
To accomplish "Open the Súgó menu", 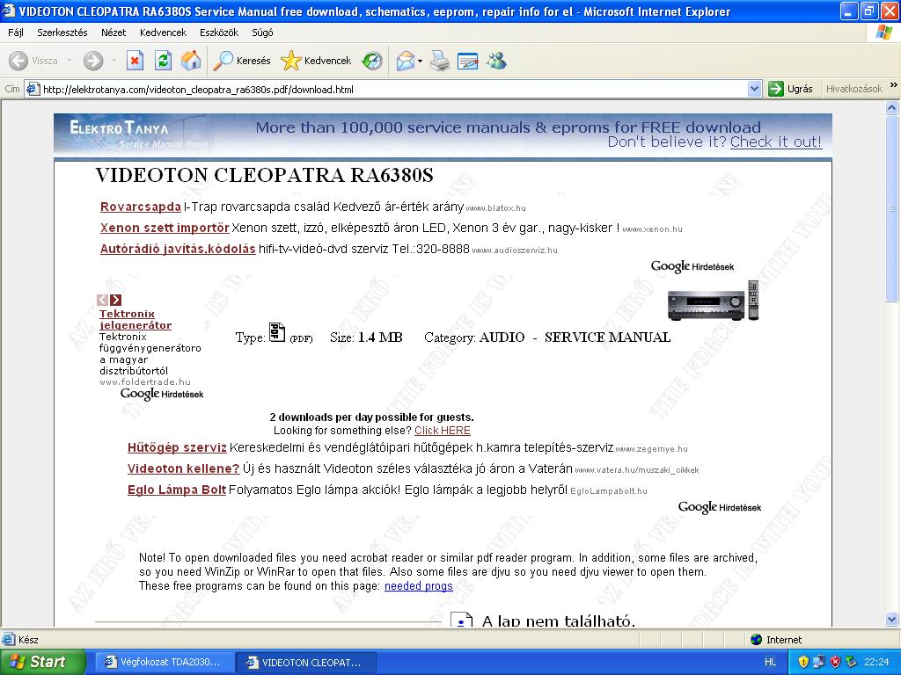I will (x=262, y=33).
